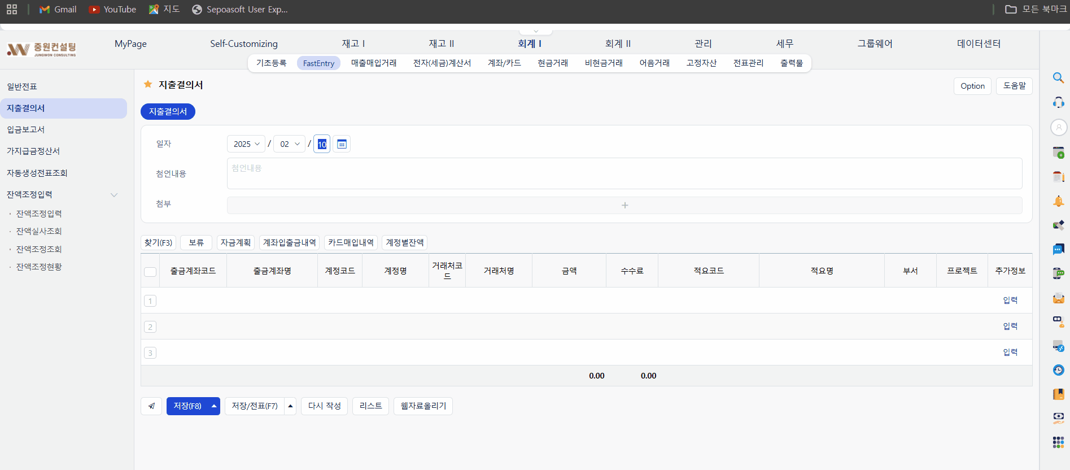Open the 그룹웨어 main menu
Screen dimensions: 1070x470
click(x=875, y=43)
